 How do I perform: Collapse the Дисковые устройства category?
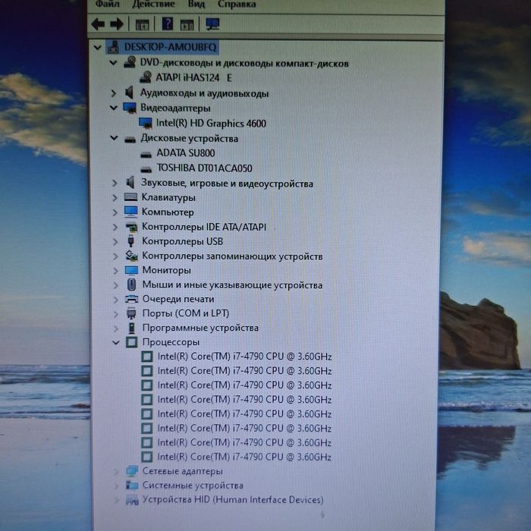(x=114, y=138)
